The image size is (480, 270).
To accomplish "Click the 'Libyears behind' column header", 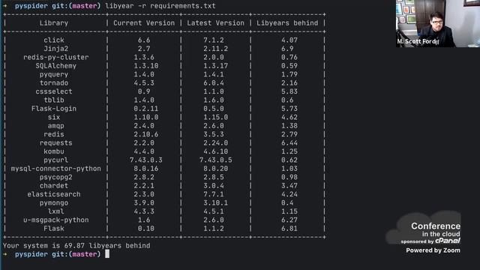I will (287, 23).
